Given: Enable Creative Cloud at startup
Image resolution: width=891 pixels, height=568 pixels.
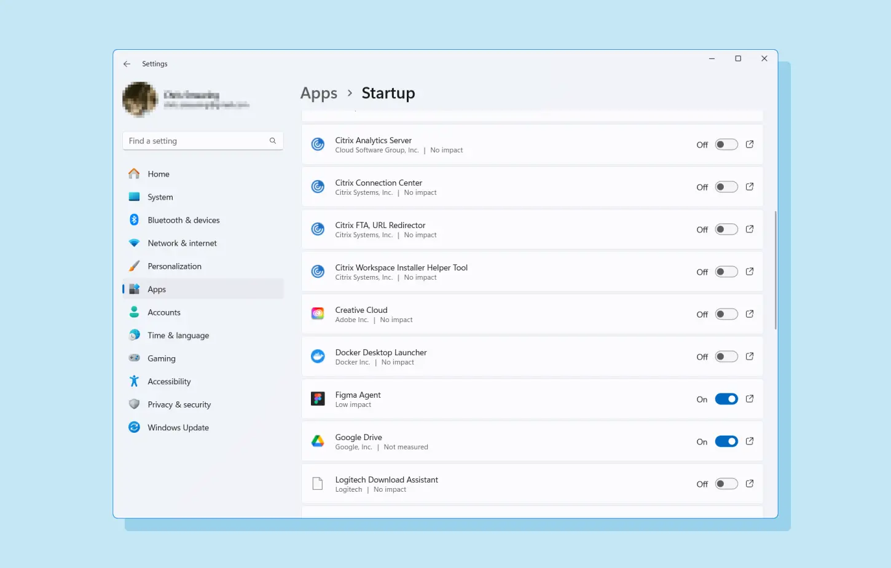Looking at the screenshot, I should point(726,314).
